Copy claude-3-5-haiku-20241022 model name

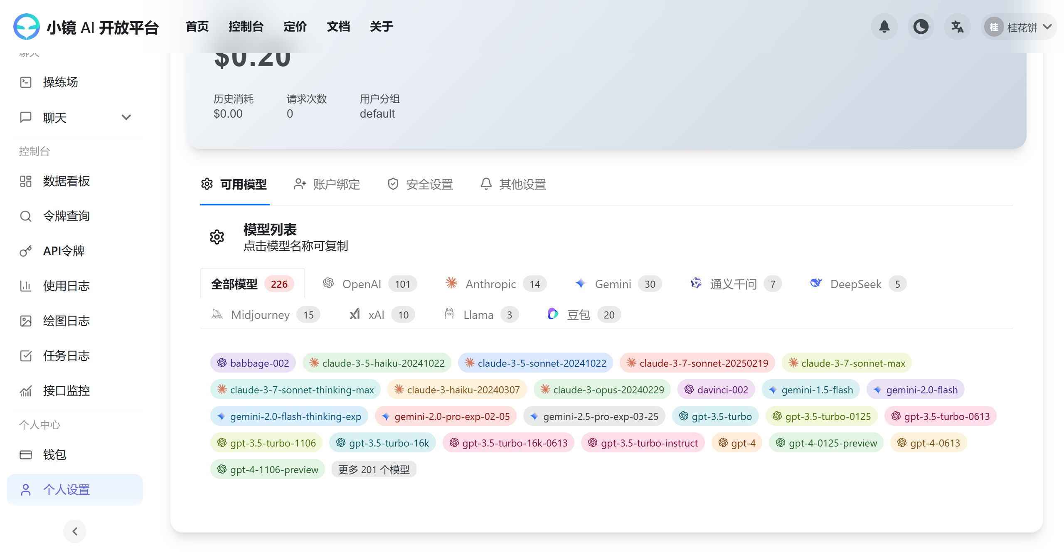[x=377, y=363]
